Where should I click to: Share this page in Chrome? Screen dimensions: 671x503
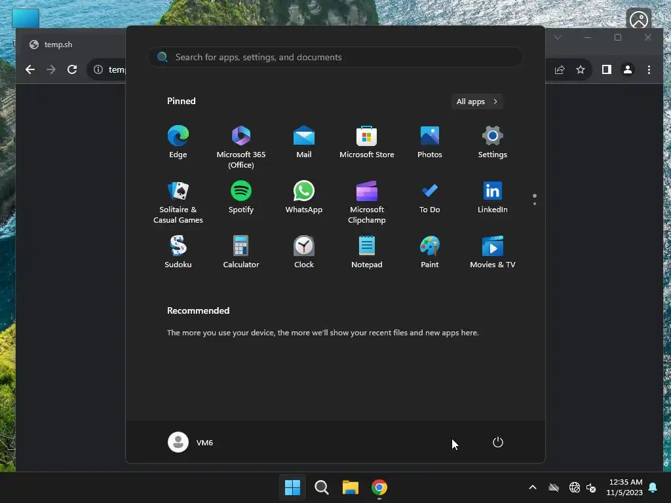tap(560, 69)
